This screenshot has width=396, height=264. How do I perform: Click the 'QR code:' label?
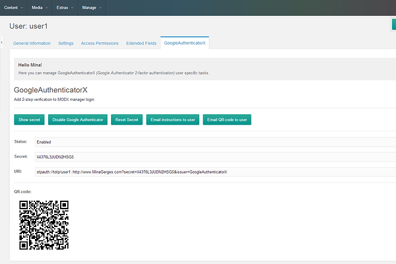[22, 192]
